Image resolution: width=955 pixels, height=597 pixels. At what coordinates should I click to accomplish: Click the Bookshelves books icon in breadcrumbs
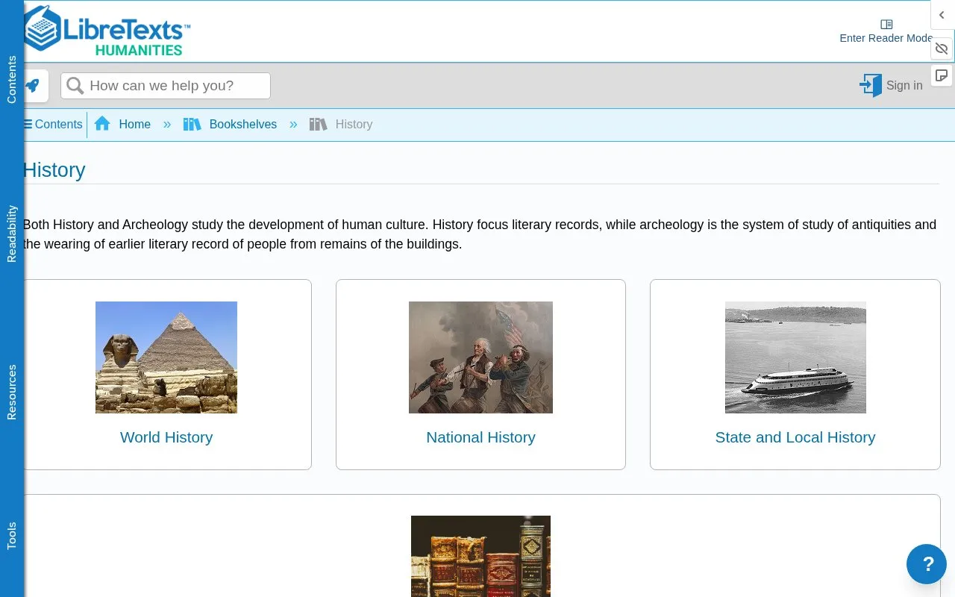tap(192, 124)
